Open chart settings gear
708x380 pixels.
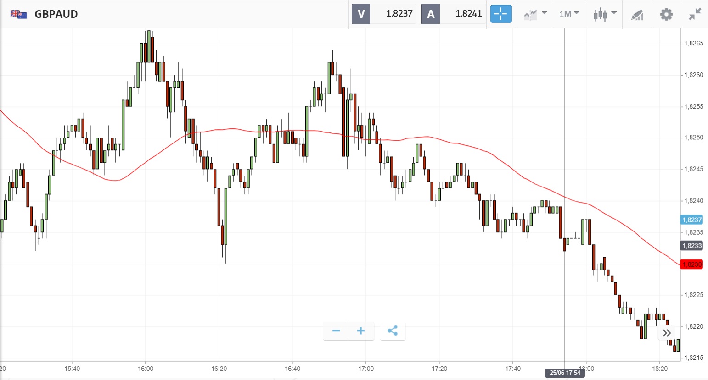(x=666, y=14)
